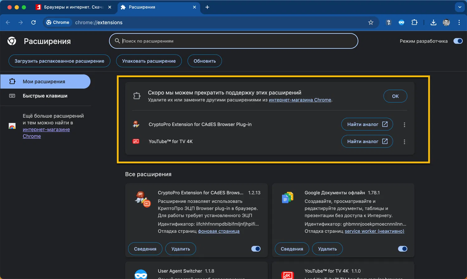Click the Поиск по расширениям search field
This screenshot has width=467, height=279.
(233, 41)
